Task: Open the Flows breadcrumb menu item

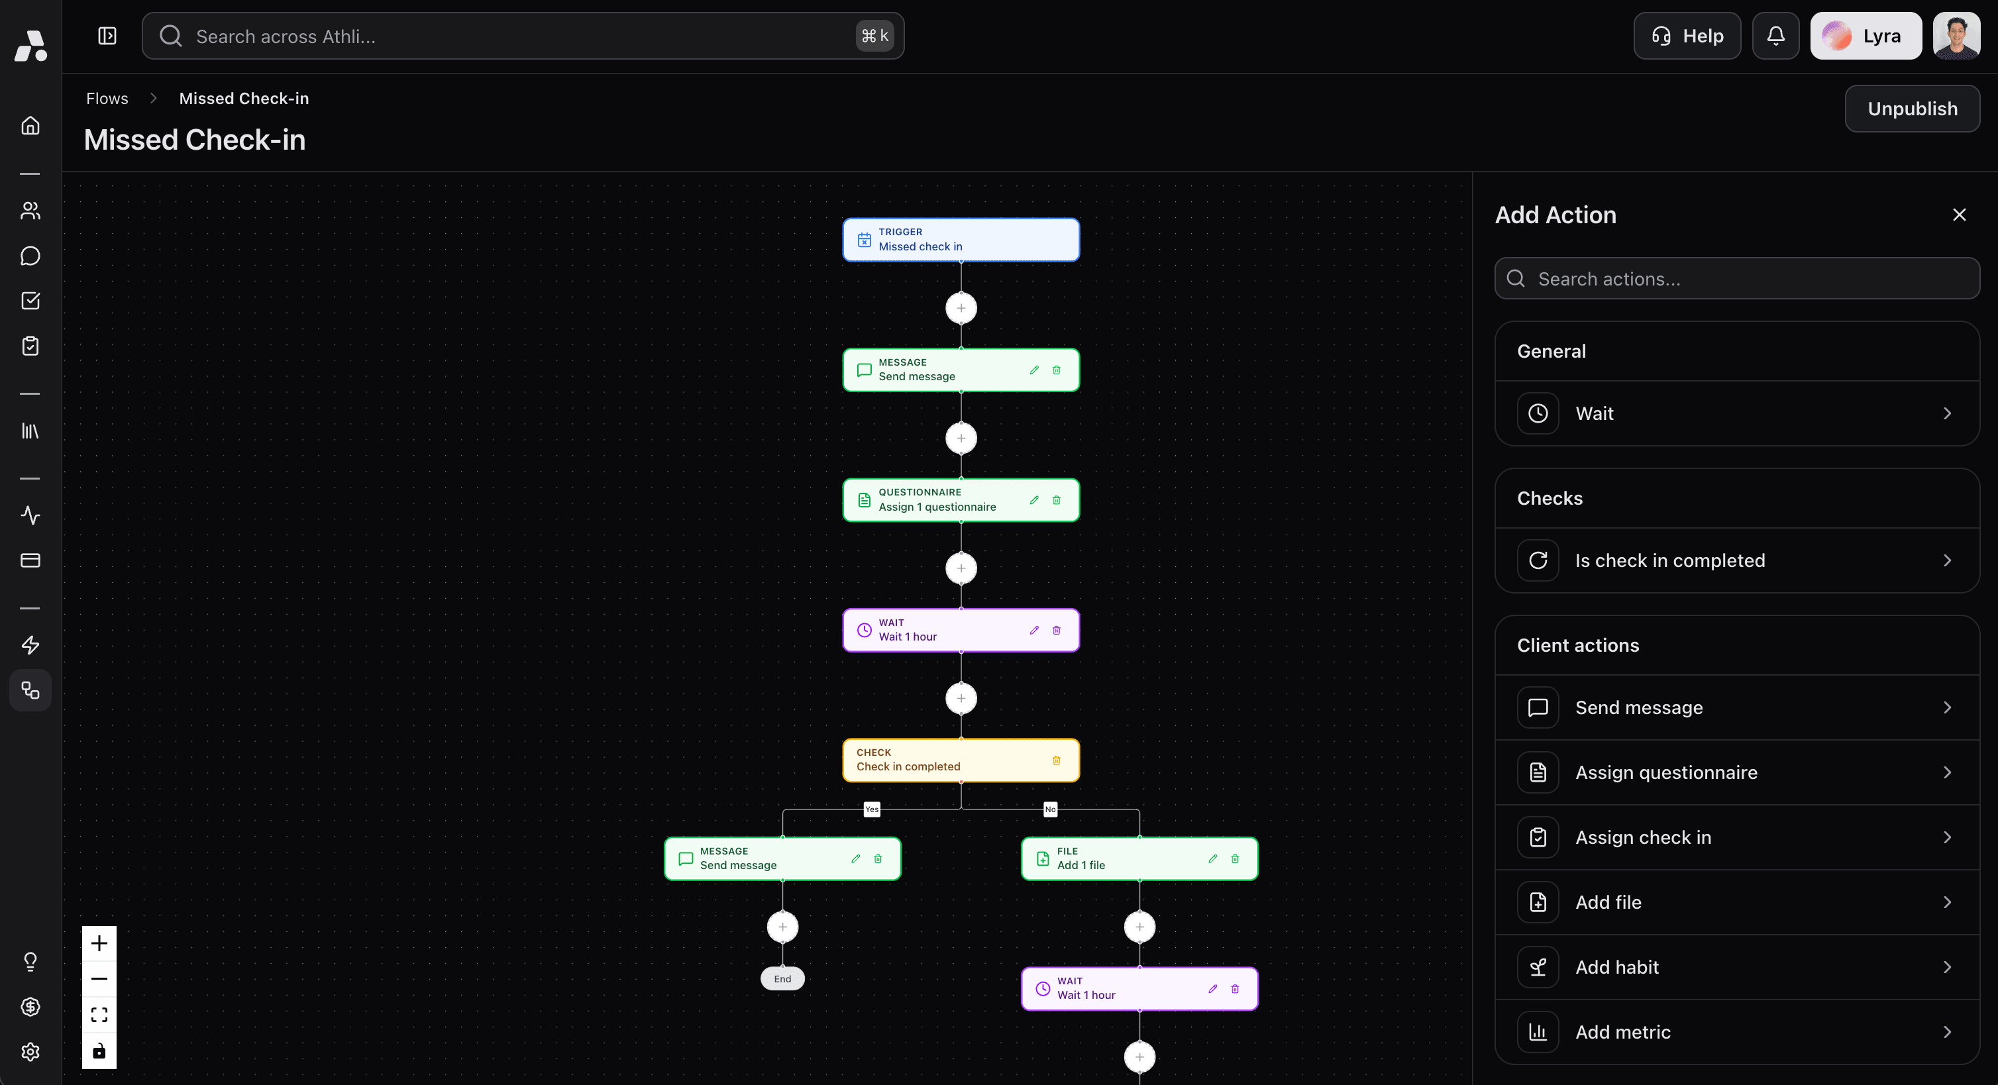Action: [x=107, y=98]
